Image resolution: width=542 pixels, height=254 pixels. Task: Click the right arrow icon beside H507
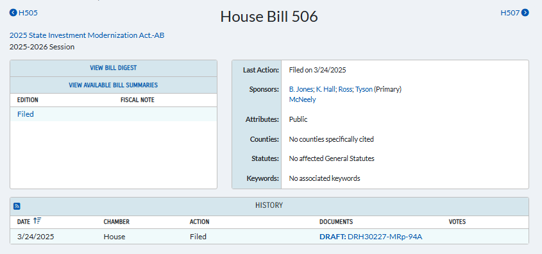point(525,13)
